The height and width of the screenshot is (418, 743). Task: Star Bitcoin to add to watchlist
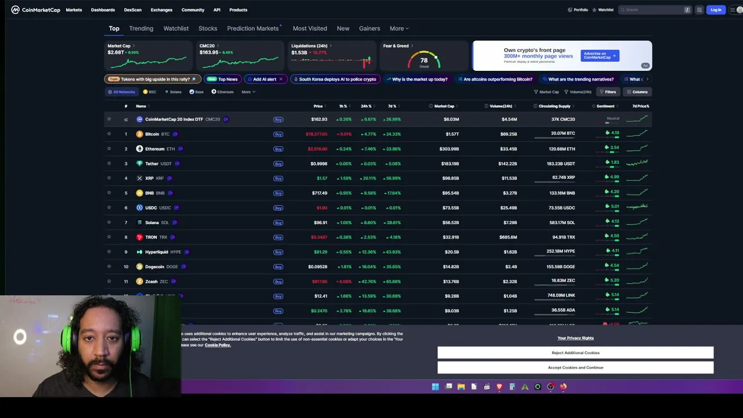click(x=109, y=134)
